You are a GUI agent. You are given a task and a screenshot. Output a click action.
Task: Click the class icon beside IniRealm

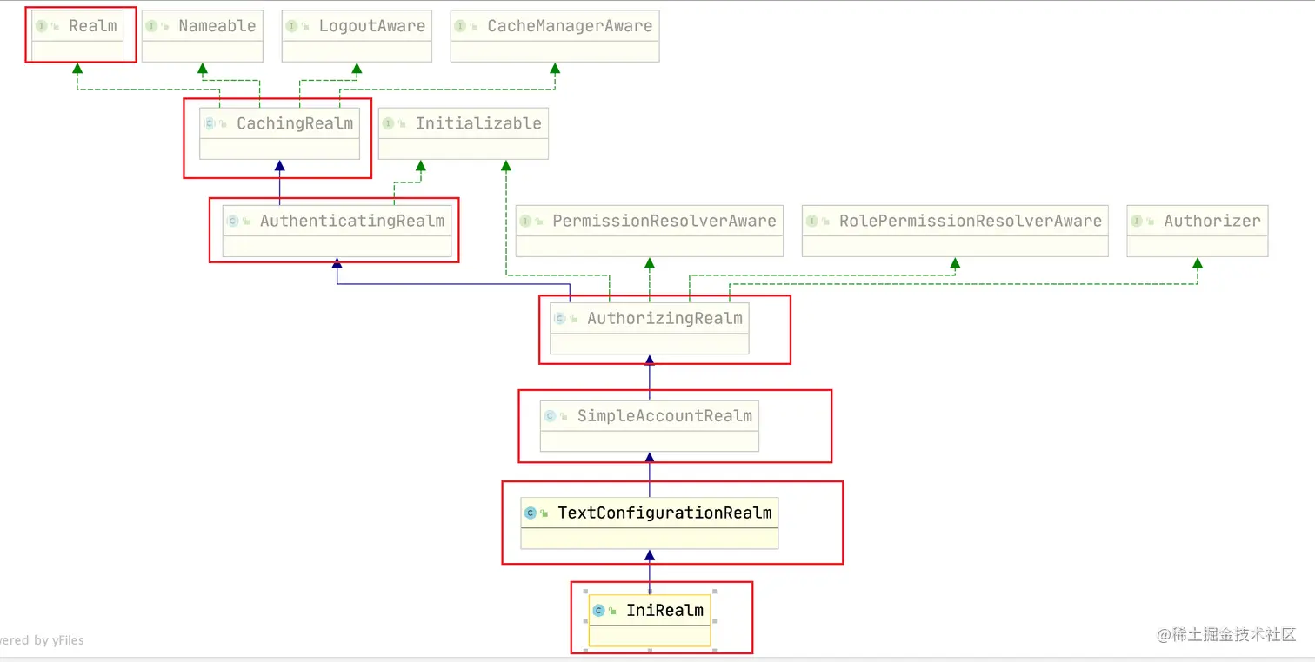click(598, 611)
